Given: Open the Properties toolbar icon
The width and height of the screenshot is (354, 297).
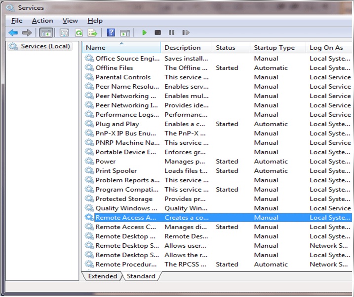Looking at the screenshot, I should point(64,33).
